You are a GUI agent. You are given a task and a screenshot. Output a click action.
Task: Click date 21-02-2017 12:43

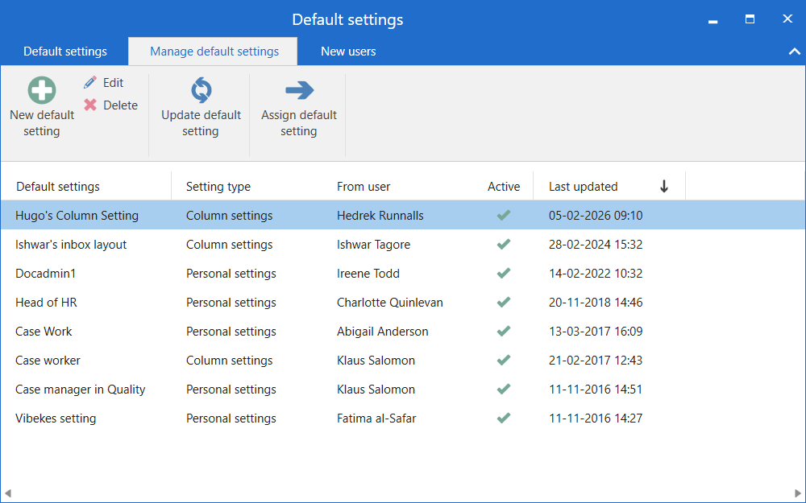596,361
